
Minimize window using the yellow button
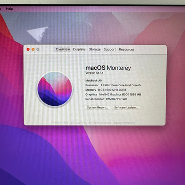[x=33, y=49]
